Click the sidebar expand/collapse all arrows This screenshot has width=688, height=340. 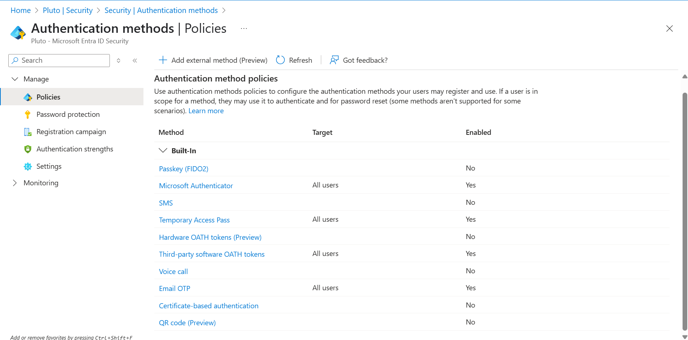(119, 61)
